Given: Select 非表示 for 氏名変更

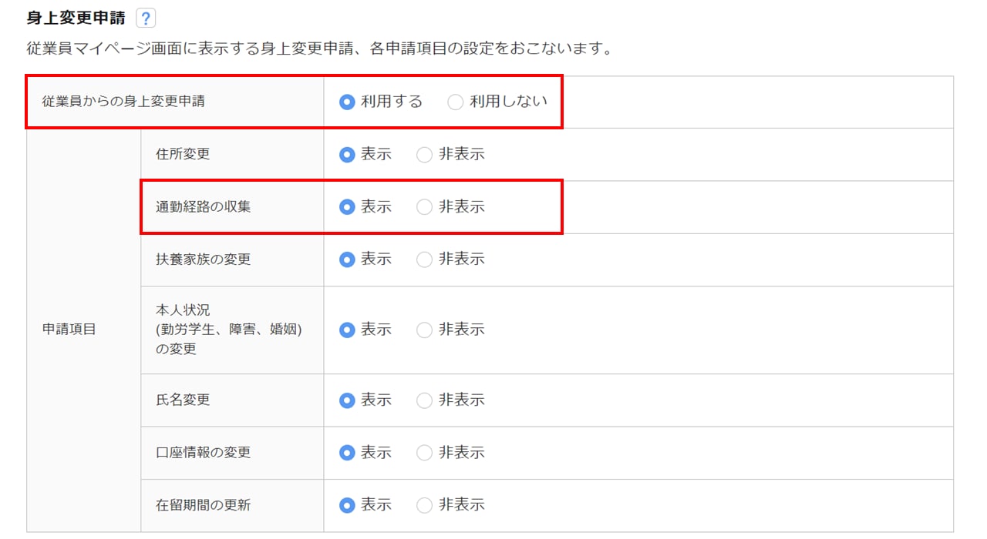Looking at the screenshot, I should [x=425, y=400].
